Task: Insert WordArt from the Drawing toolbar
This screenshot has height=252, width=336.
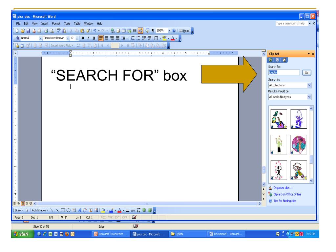Action: [79, 210]
